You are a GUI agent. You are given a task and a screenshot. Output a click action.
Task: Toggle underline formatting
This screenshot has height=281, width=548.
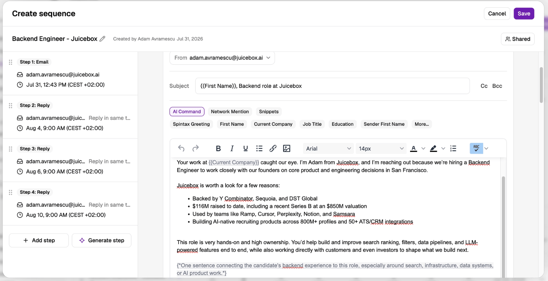click(x=245, y=148)
